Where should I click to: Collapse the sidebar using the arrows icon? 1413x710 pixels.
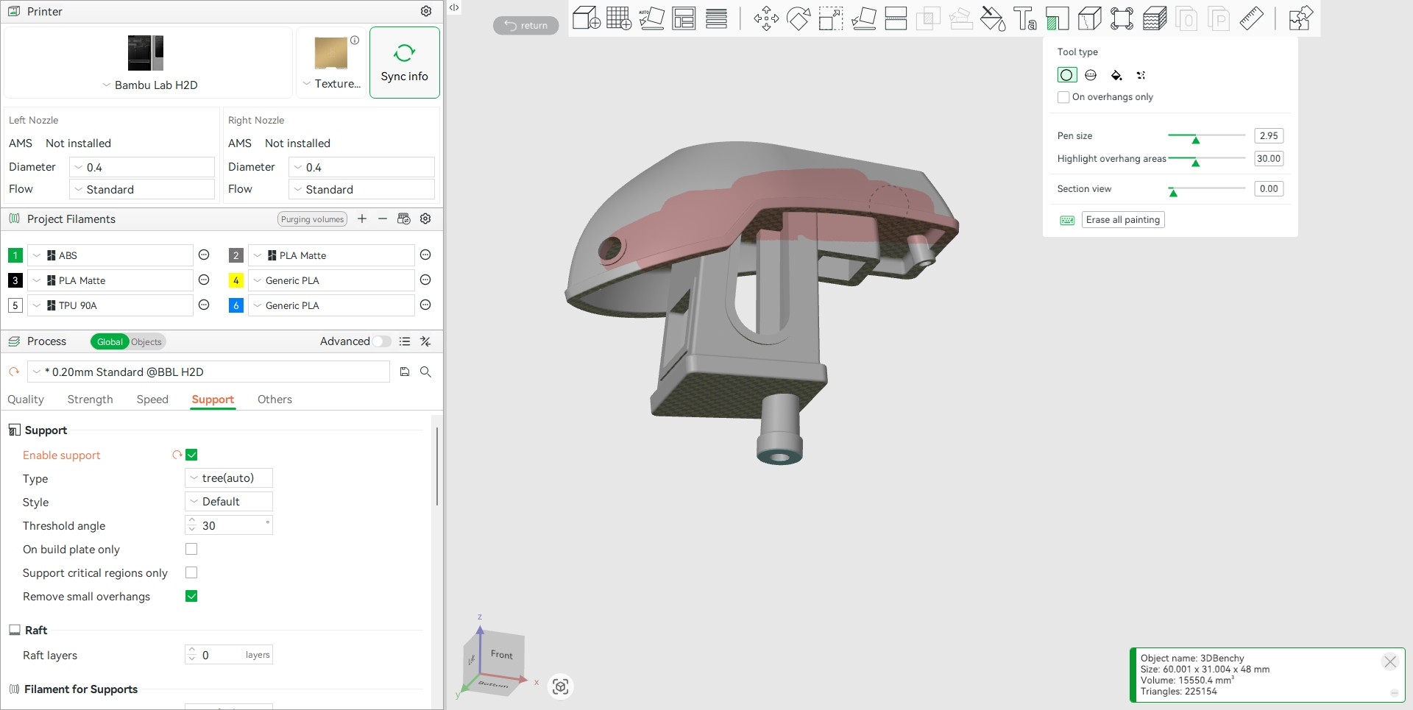coord(454,7)
